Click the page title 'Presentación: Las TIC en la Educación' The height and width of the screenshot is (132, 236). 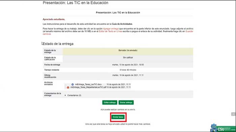[76, 3]
